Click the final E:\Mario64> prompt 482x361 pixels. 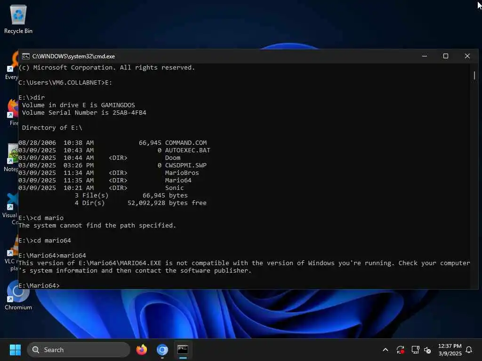pyautogui.click(x=39, y=286)
